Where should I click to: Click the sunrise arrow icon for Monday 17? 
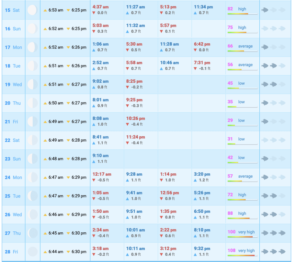coord(45,48)
